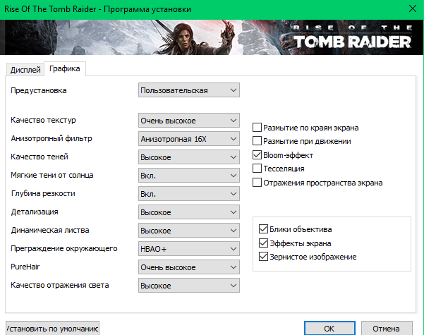Image resolution: width=424 pixels, height=335 pixels.
Task: Expand the Анизотропный фильтр dropdown
Action: (189, 139)
